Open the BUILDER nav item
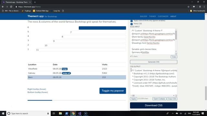This screenshot has width=207, height=116. (x=144, y=16)
